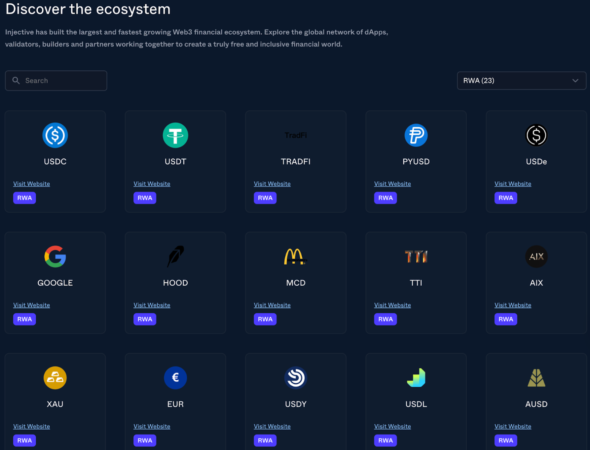Open Visit Website link for USDL
590x450 pixels.
click(x=392, y=426)
